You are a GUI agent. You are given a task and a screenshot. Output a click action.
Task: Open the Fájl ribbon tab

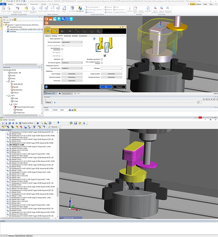click(3, 4)
